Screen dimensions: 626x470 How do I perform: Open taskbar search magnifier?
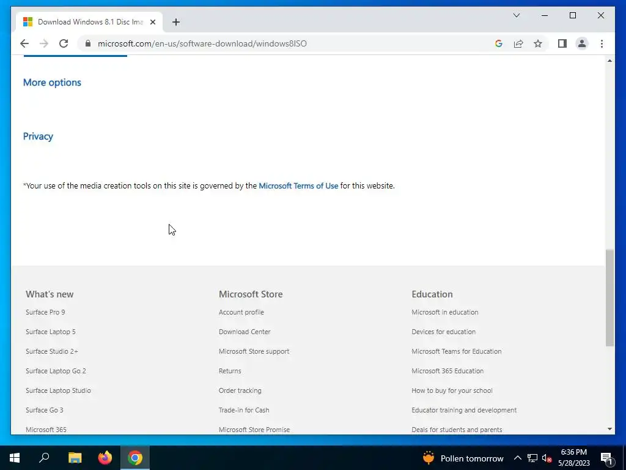point(44,458)
